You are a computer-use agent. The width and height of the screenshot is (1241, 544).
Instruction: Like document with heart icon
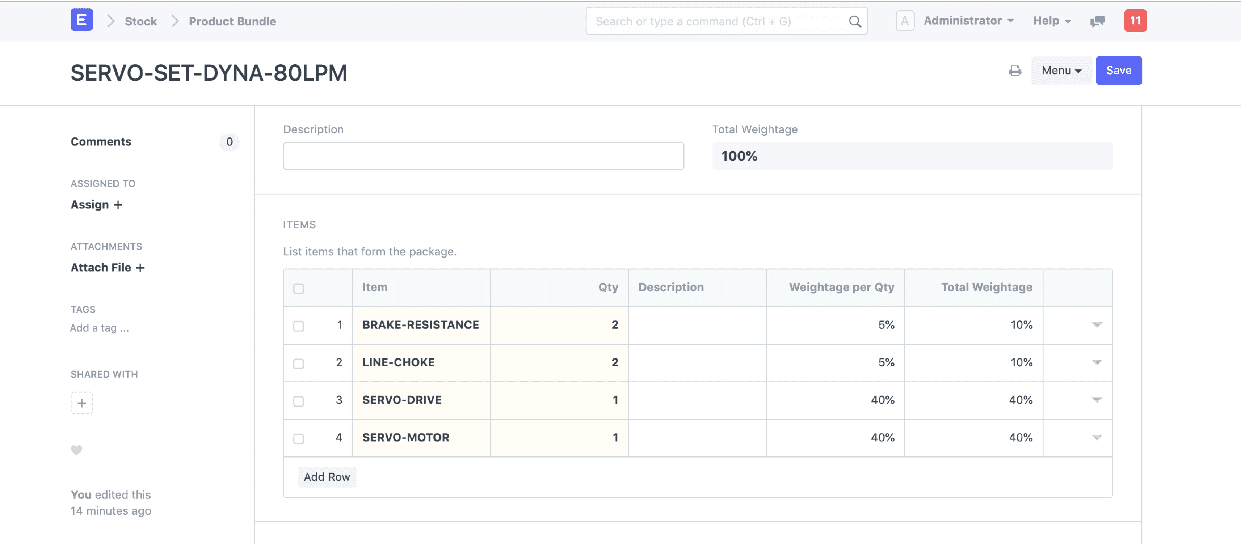(x=77, y=450)
